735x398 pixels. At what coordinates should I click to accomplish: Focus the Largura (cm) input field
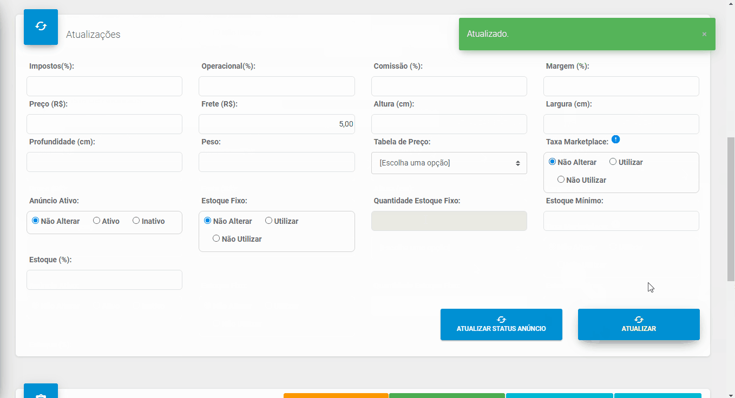click(x=621, y=124)
